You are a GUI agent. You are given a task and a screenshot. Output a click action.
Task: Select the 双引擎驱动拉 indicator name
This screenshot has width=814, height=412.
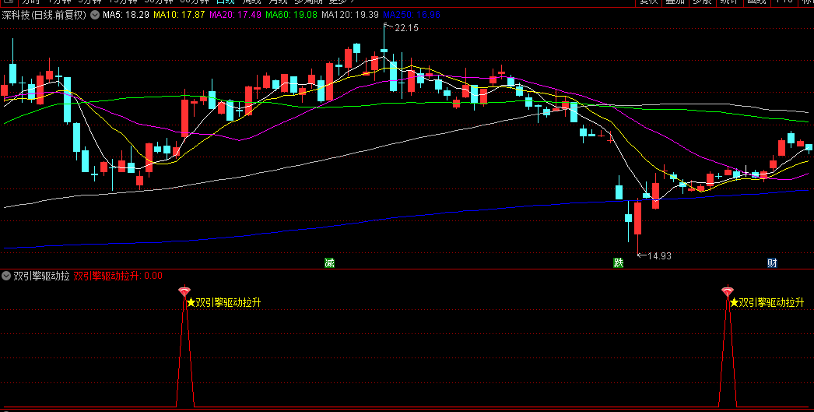(41, 276)
